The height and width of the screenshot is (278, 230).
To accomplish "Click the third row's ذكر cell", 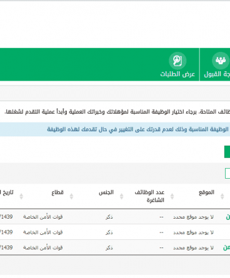I will pos(109,247).
